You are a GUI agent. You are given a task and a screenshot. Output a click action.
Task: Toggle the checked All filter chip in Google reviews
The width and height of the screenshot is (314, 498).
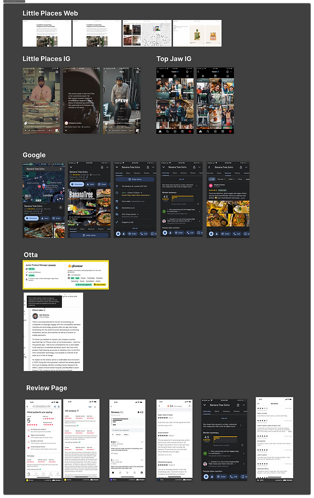212,179
